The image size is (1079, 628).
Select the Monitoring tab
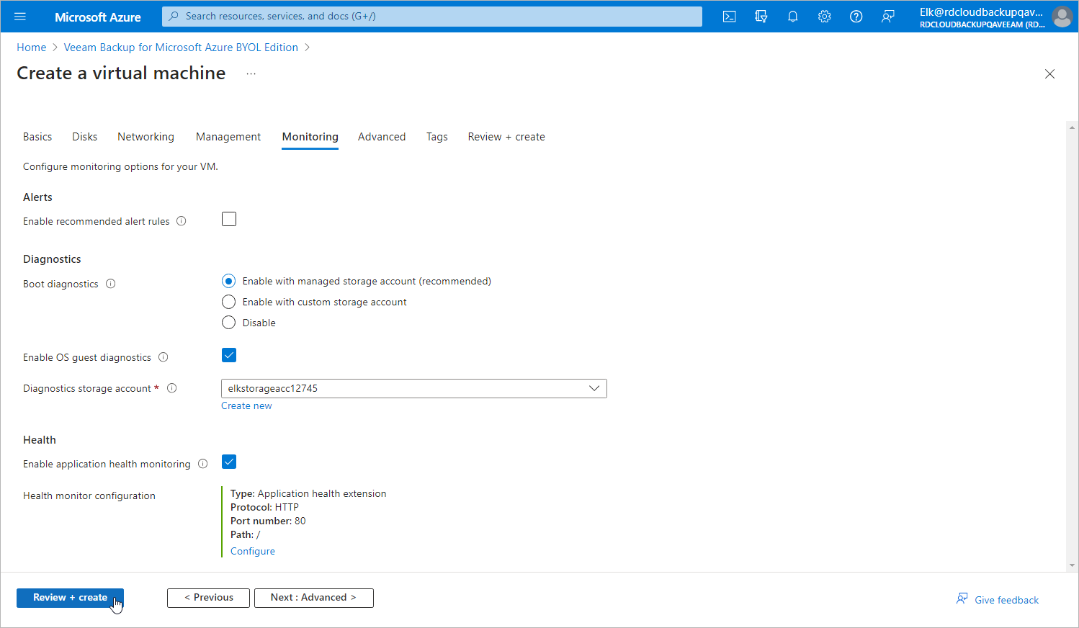click(x=310, y=137)
